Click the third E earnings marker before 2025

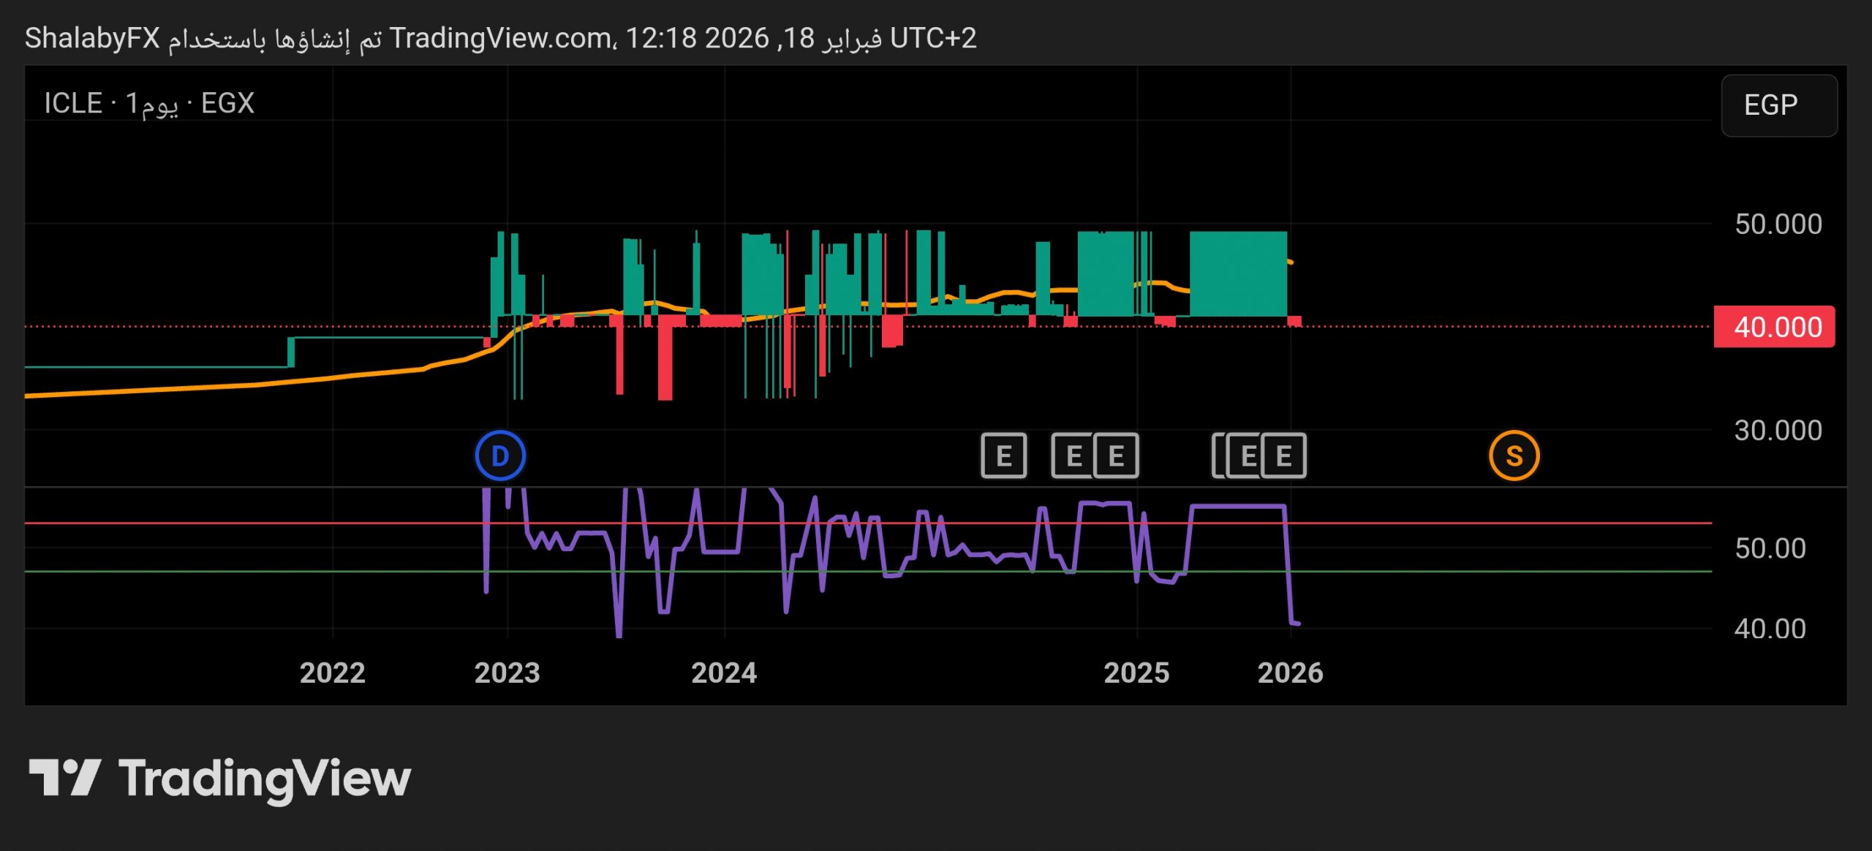point(1116,455)
